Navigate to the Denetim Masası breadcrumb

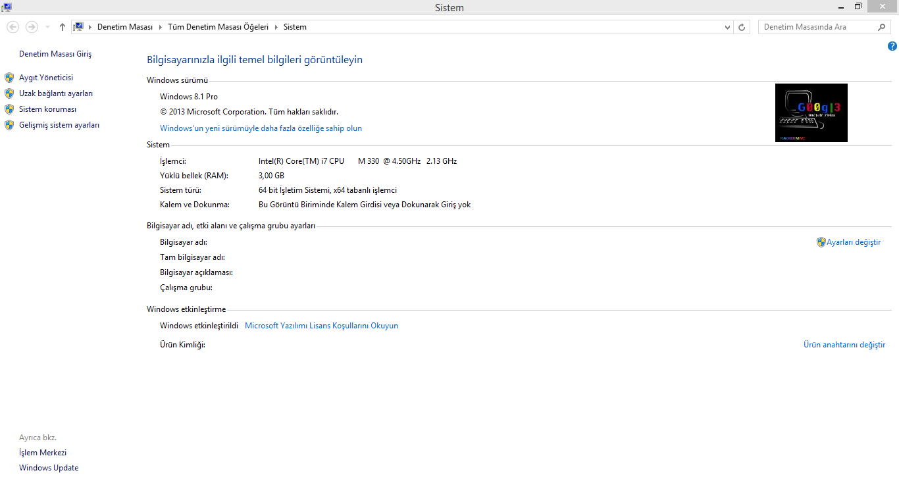125,27
